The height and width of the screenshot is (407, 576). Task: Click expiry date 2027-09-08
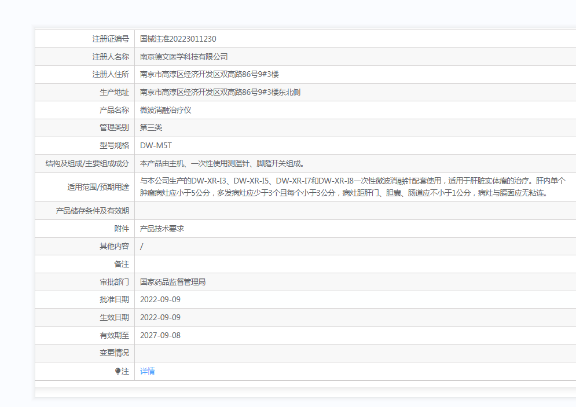tap(160, 335)
